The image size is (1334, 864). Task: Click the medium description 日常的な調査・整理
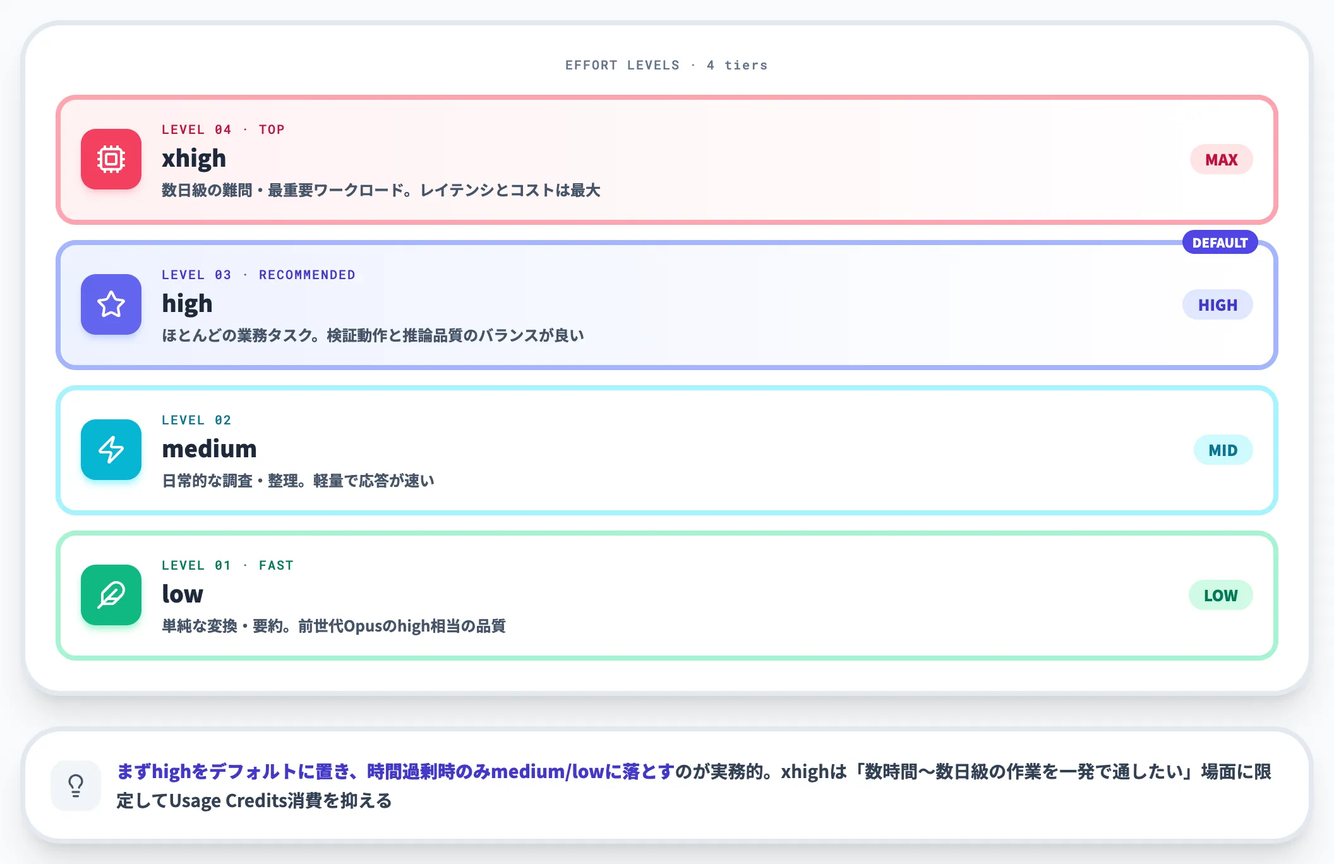[x=298, y=481]
